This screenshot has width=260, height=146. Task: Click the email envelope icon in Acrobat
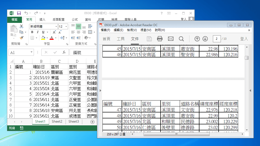(171, 39)
